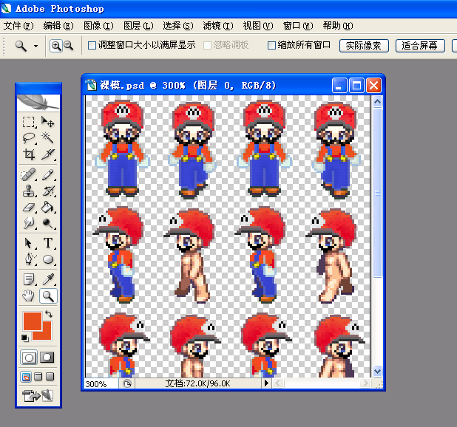Click the 实际像素 button

(364, 46)
